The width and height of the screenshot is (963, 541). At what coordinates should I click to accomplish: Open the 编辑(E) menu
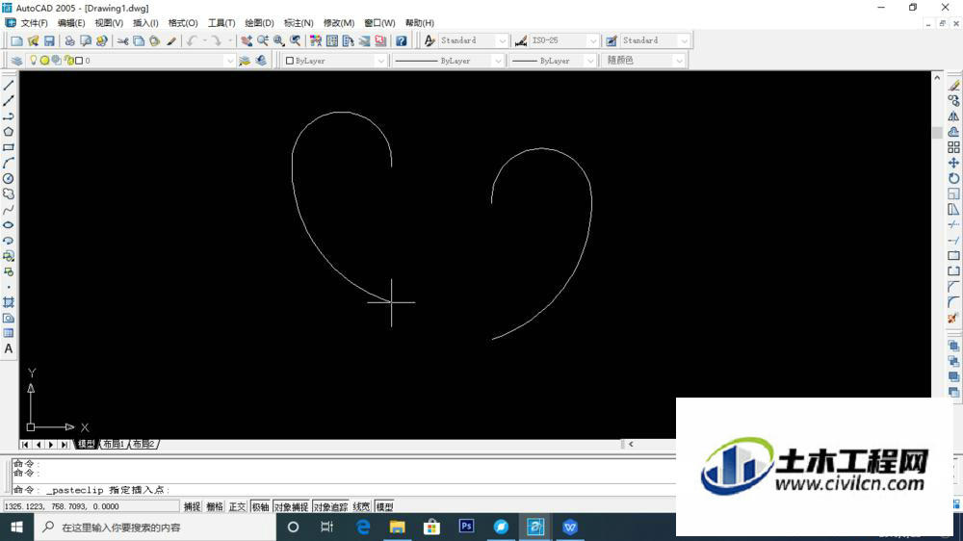point(71,23)
